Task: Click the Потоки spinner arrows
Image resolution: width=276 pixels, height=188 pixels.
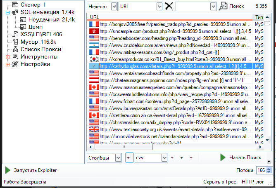Action: [x=269, y=170]
